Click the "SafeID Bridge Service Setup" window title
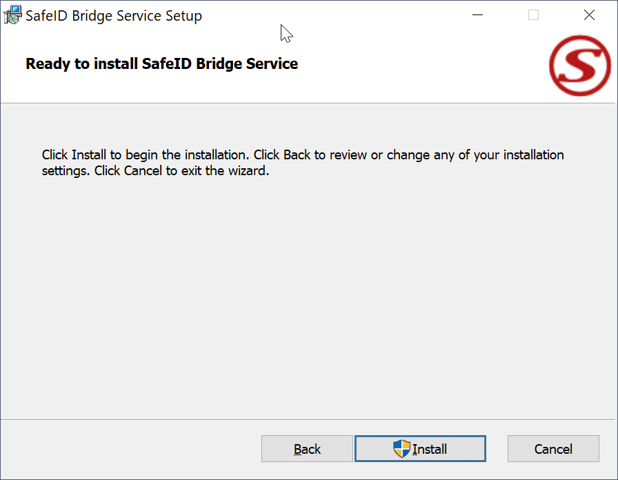618x480 pixels. [x=114, y=16]
